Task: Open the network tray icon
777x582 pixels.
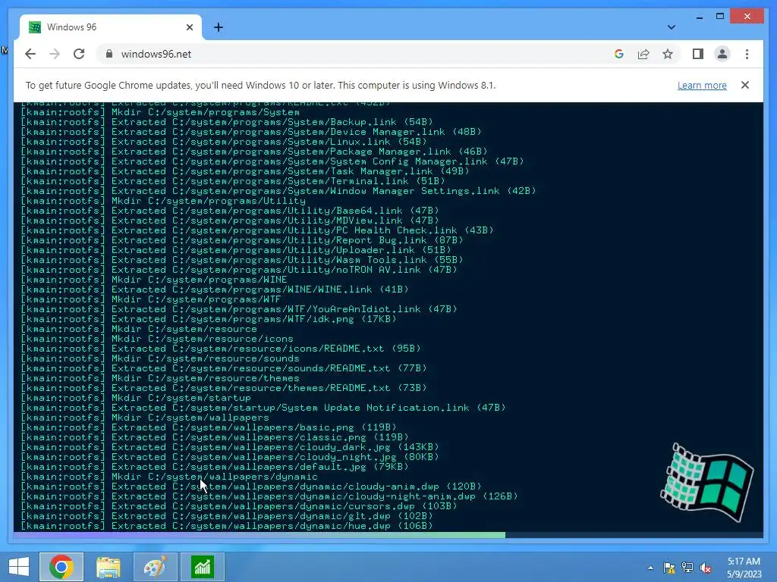Action: (687, 568)
